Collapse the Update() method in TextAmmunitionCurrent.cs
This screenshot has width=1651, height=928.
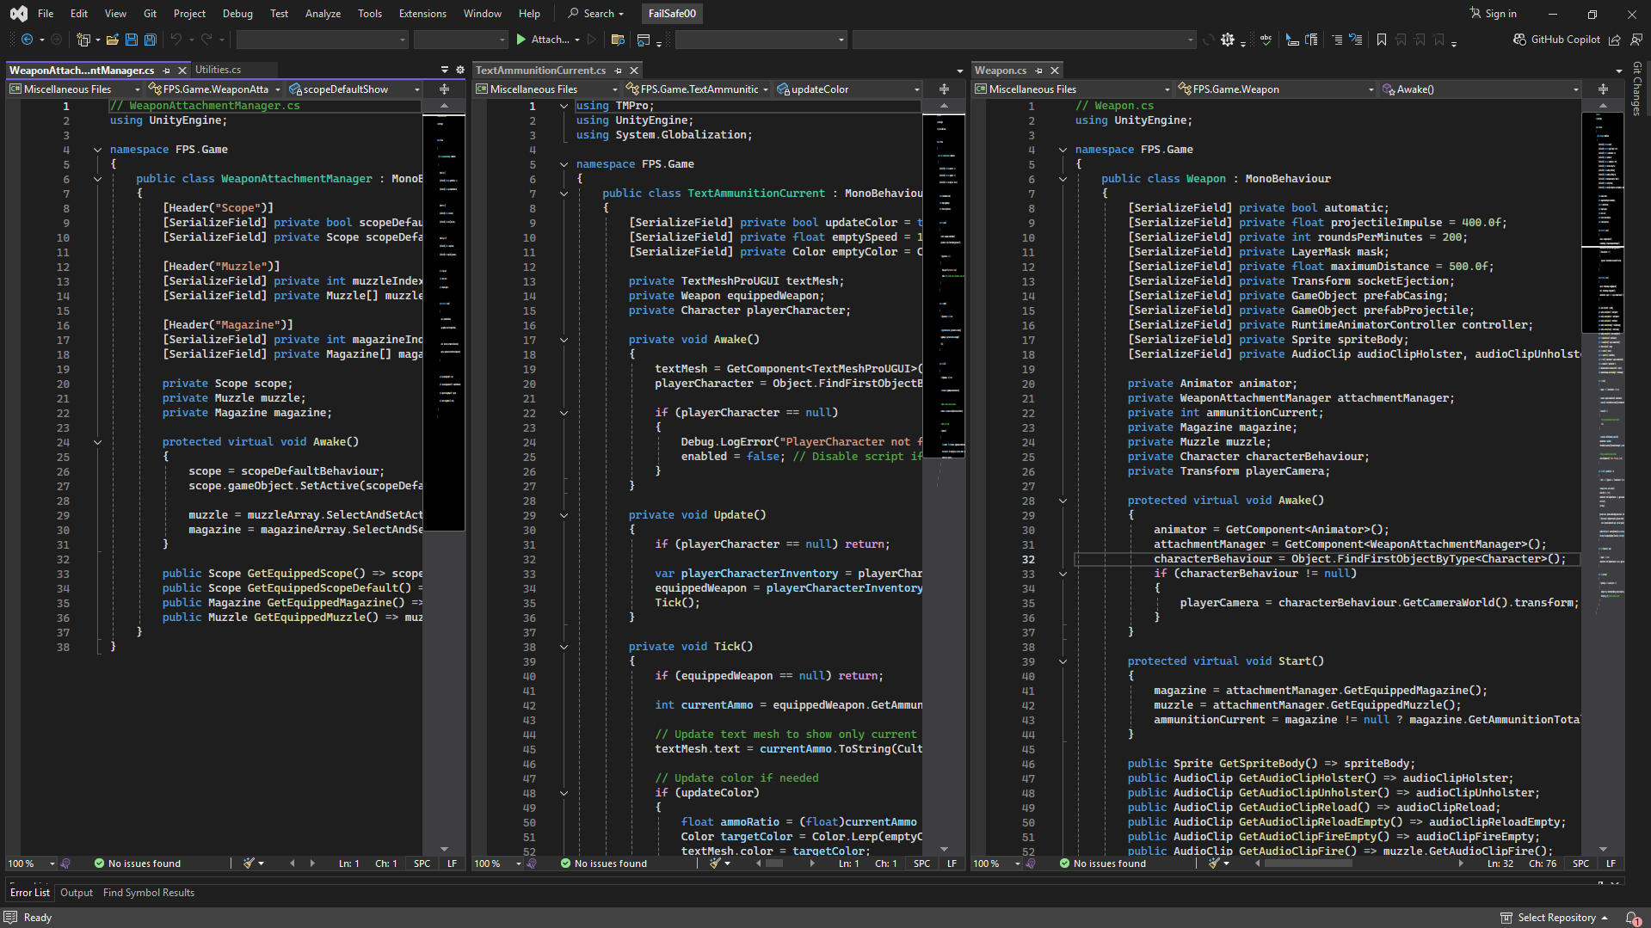[564, 515]
